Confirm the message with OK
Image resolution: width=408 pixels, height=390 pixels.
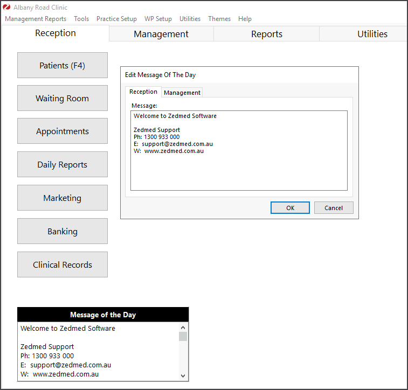pos(290,208)
